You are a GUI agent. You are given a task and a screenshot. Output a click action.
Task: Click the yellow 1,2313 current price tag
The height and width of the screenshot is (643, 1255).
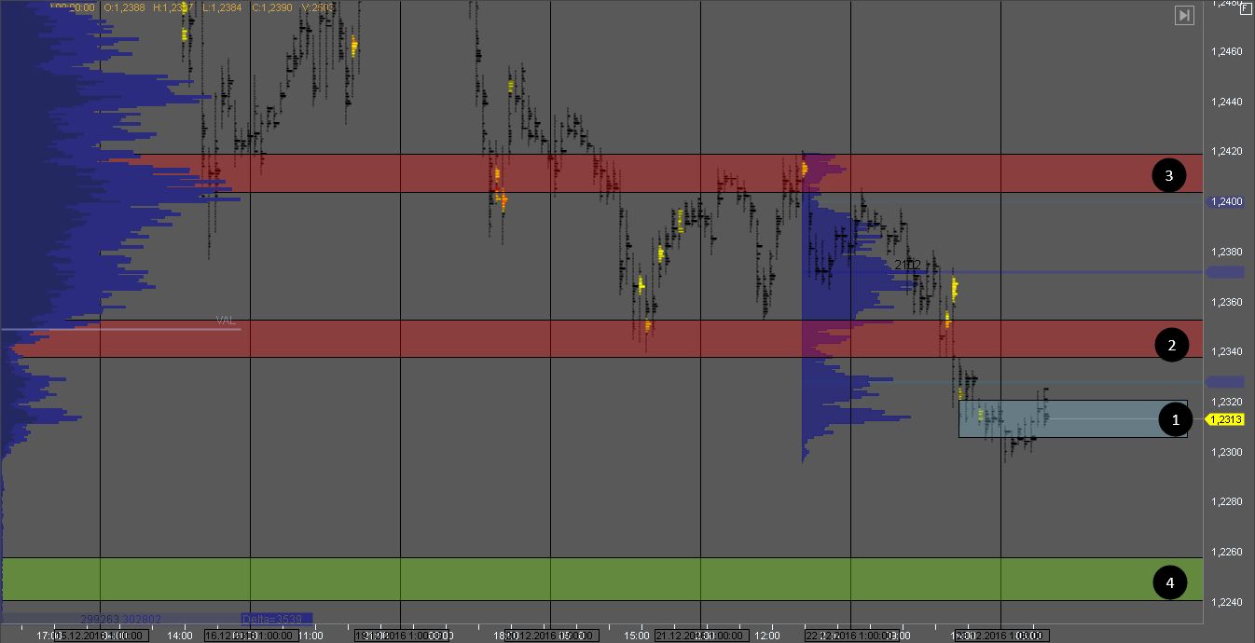click(1228, 419)
